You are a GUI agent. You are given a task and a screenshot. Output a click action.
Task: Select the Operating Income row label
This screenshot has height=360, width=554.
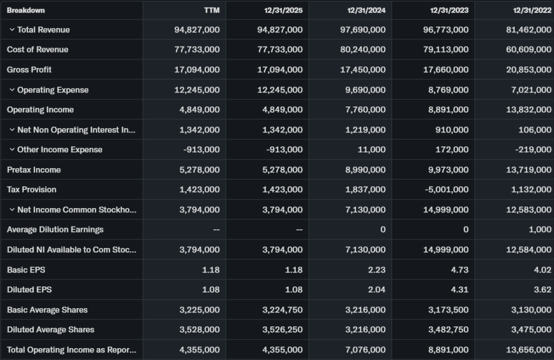[x=40, y=110]
